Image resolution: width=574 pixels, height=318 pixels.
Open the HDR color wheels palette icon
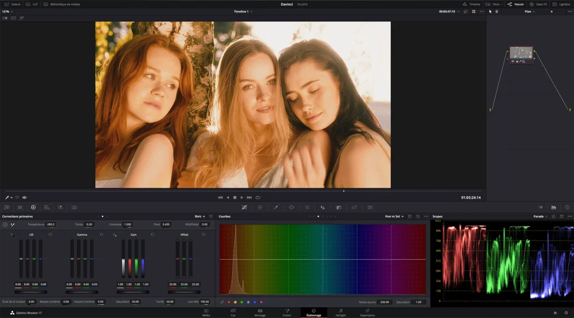pyautogui.click(x=47, y=208)
